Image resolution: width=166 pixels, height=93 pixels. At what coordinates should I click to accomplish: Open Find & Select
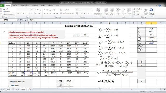pos(151,12)
